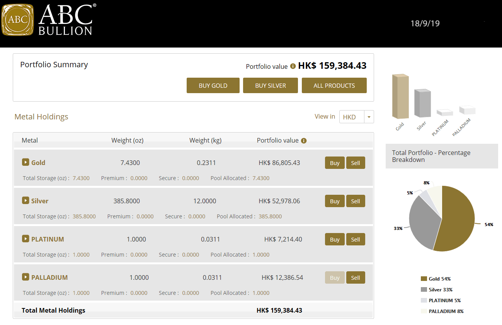Click PALLADIUM value HK$ 12,386.54
The height and width of the screenshot is (325, 502).
(282, 277)
